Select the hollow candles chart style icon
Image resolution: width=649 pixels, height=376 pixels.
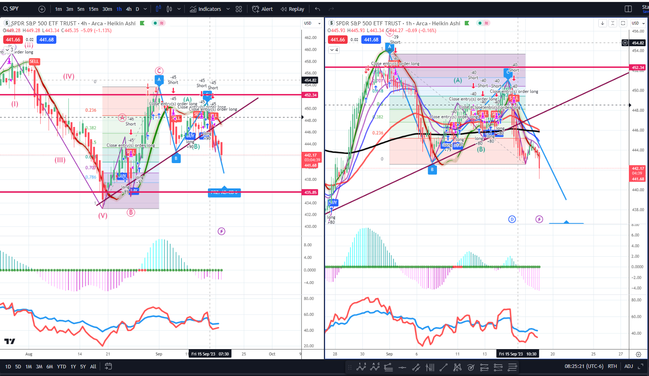click(x=169, y=9)
